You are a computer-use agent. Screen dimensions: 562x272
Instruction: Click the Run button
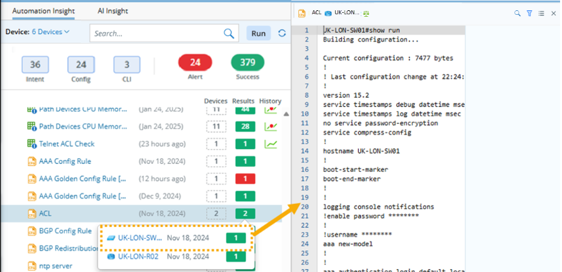(x=258, y=33)
